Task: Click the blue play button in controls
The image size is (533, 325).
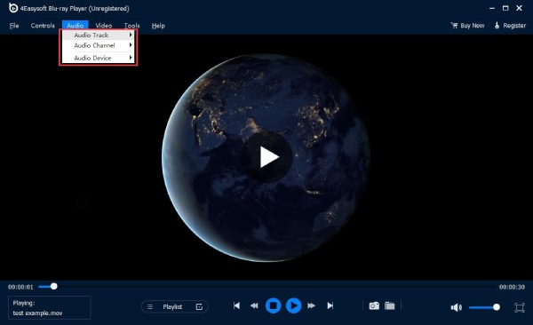Action: click(x=293, y=305)
